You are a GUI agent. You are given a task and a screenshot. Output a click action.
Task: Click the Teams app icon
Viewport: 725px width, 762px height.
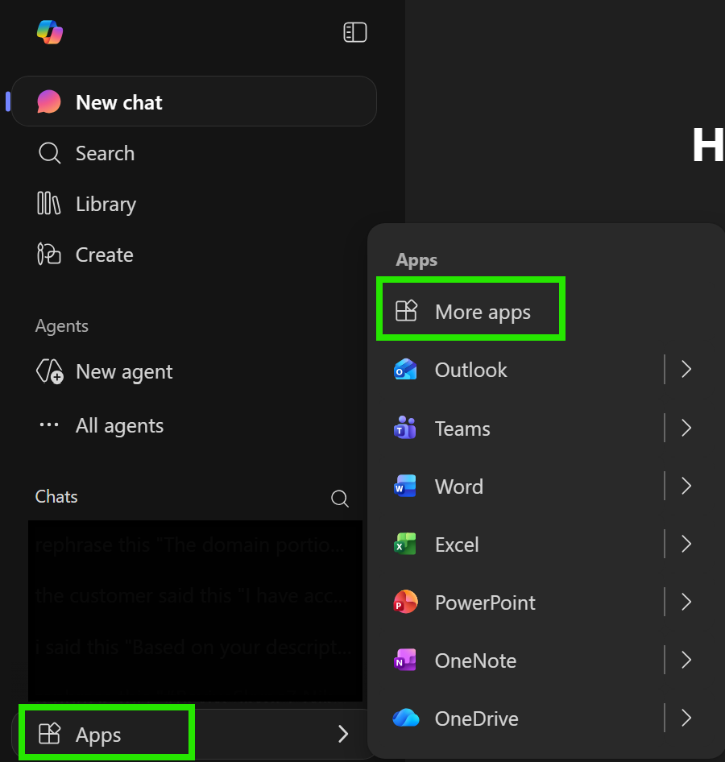click(405, 428)
